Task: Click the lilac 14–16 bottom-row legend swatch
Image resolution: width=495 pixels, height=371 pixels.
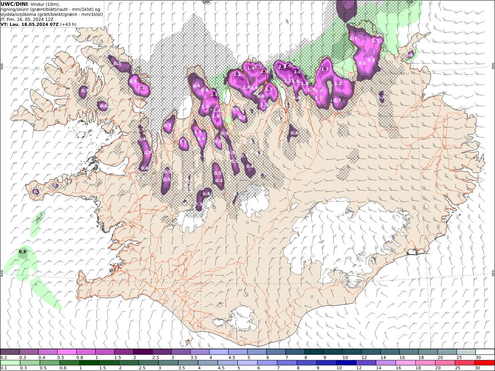Action: click(x=385, y=362)
